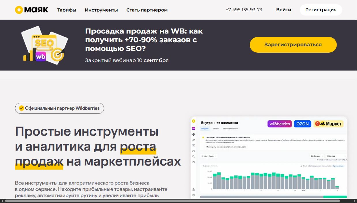Select the География заказов tab in preview
The width and height of the screenshot is (357, 203).
click(x=231, y=129)
